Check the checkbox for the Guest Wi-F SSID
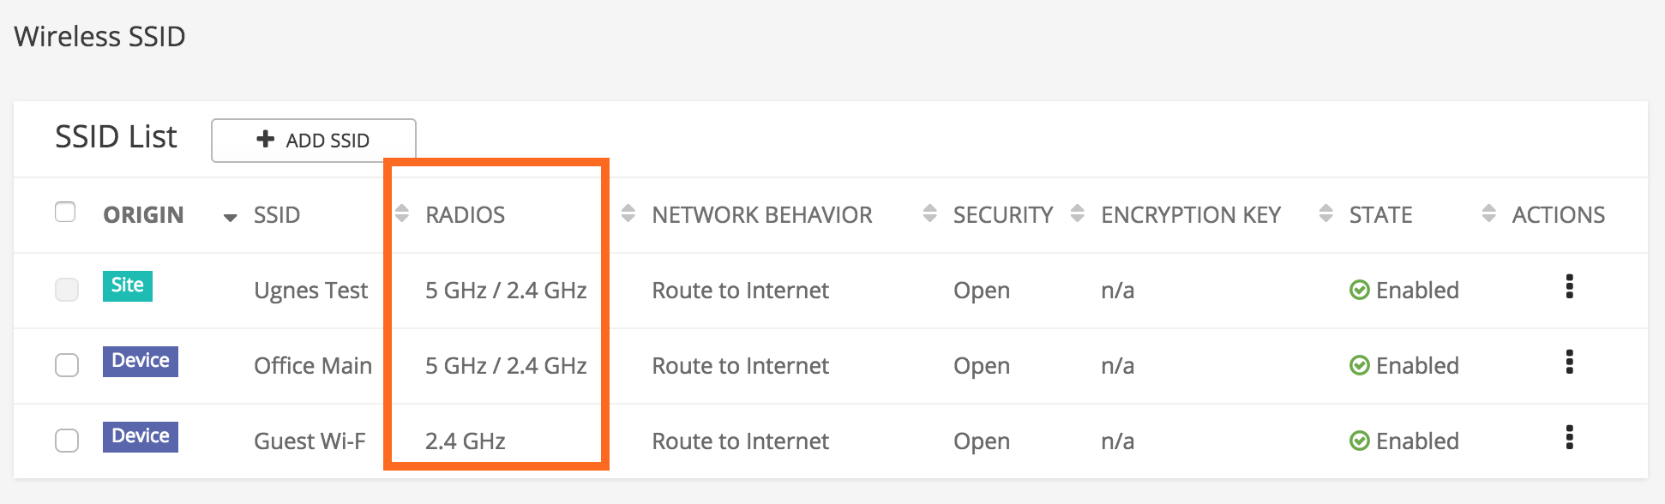 click(x=66, y=441)
